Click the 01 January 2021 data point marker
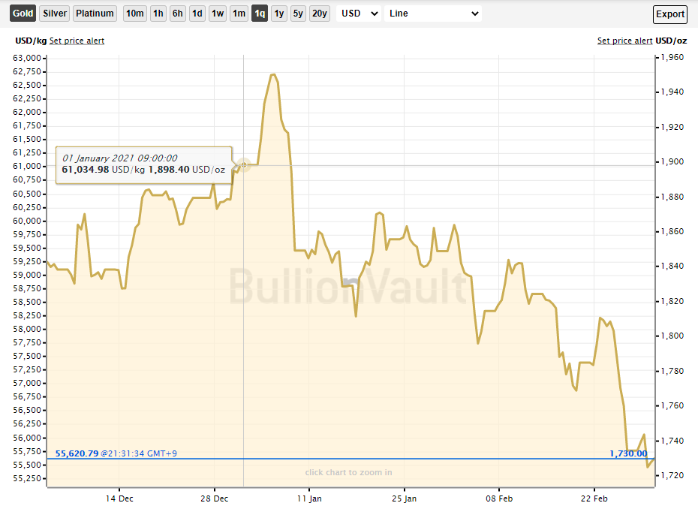The height and width of the screenshot is (509, 698). pyautogui.click(x=244, y=164)
